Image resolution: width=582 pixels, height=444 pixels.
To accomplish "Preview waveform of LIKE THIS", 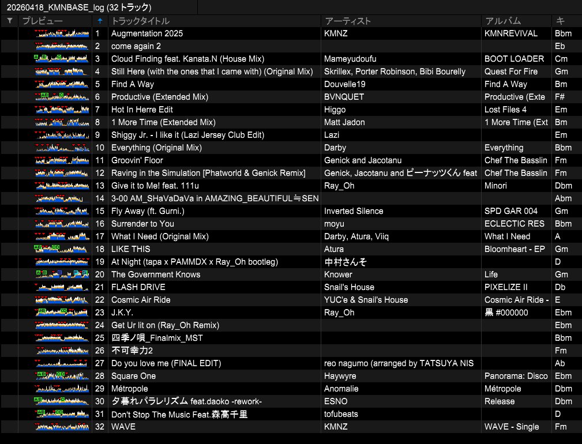I will (62, 249).
